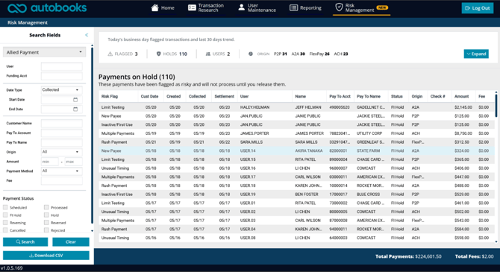Click the Reporting document icon
The image size is (500, 272).
click(293, 7)
